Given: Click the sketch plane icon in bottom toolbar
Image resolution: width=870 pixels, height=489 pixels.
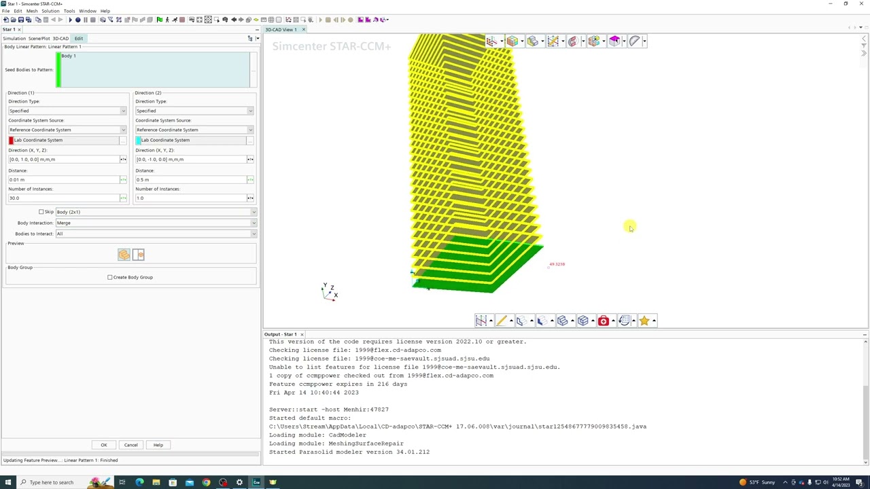Looking at the screenshot, I should tap(481, 321).
